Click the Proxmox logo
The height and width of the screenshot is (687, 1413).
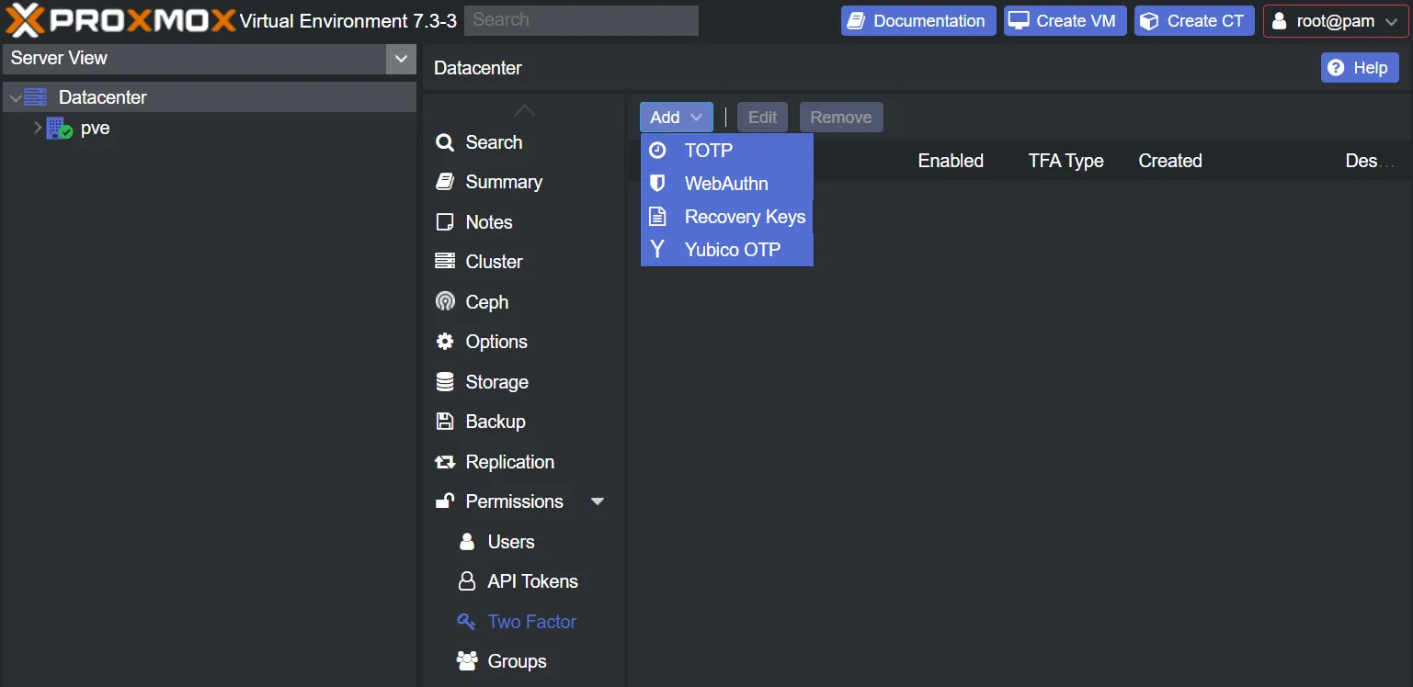[120, 20]
